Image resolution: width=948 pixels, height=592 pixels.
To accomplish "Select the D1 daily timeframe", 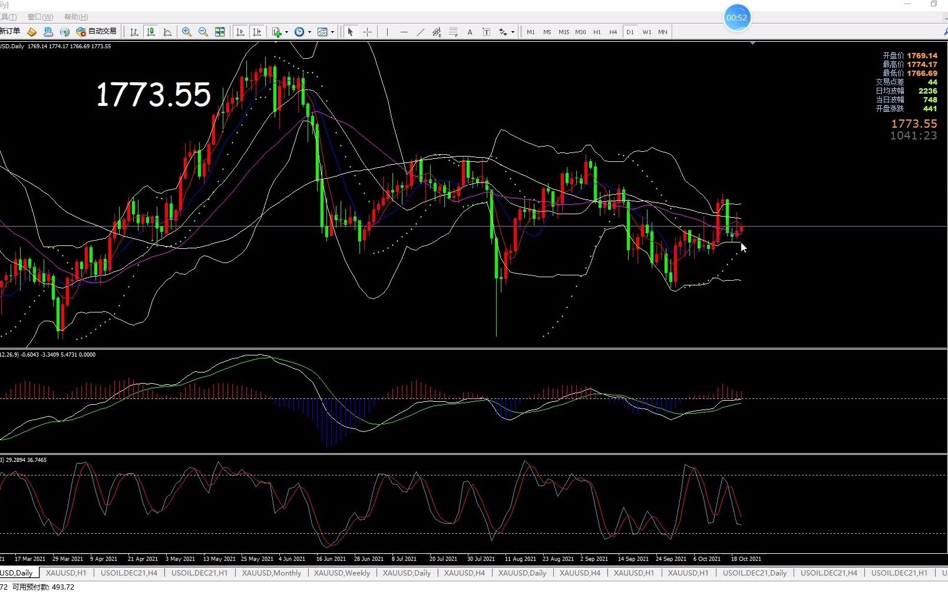I will click(630, 32).
